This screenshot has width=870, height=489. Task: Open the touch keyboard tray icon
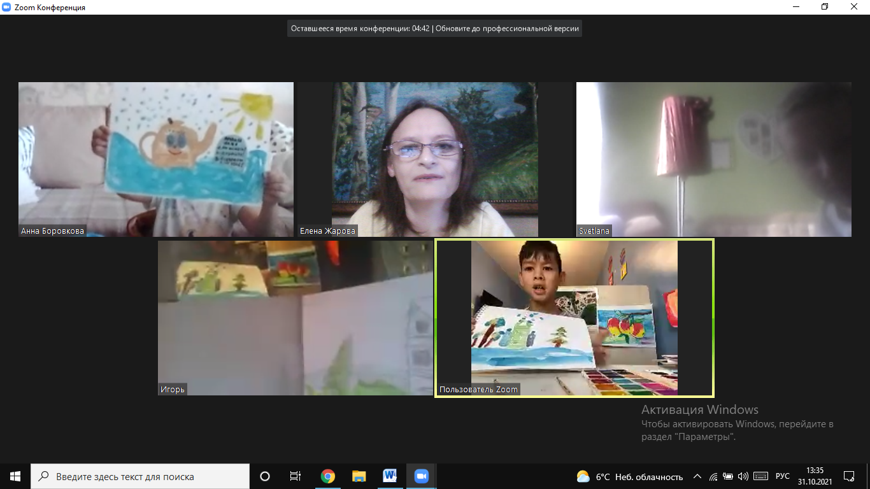click(x=760, y=476)
